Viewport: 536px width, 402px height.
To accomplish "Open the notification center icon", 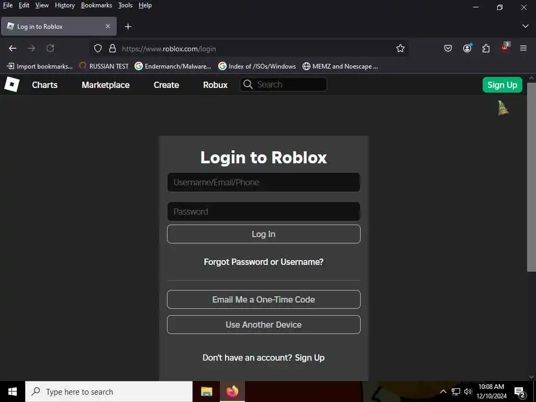I will tap(520, 393).
